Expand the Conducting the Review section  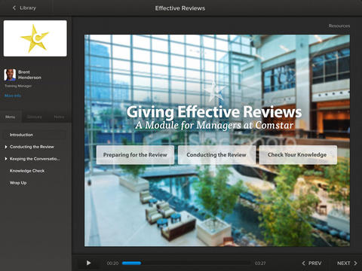[6, 147]
